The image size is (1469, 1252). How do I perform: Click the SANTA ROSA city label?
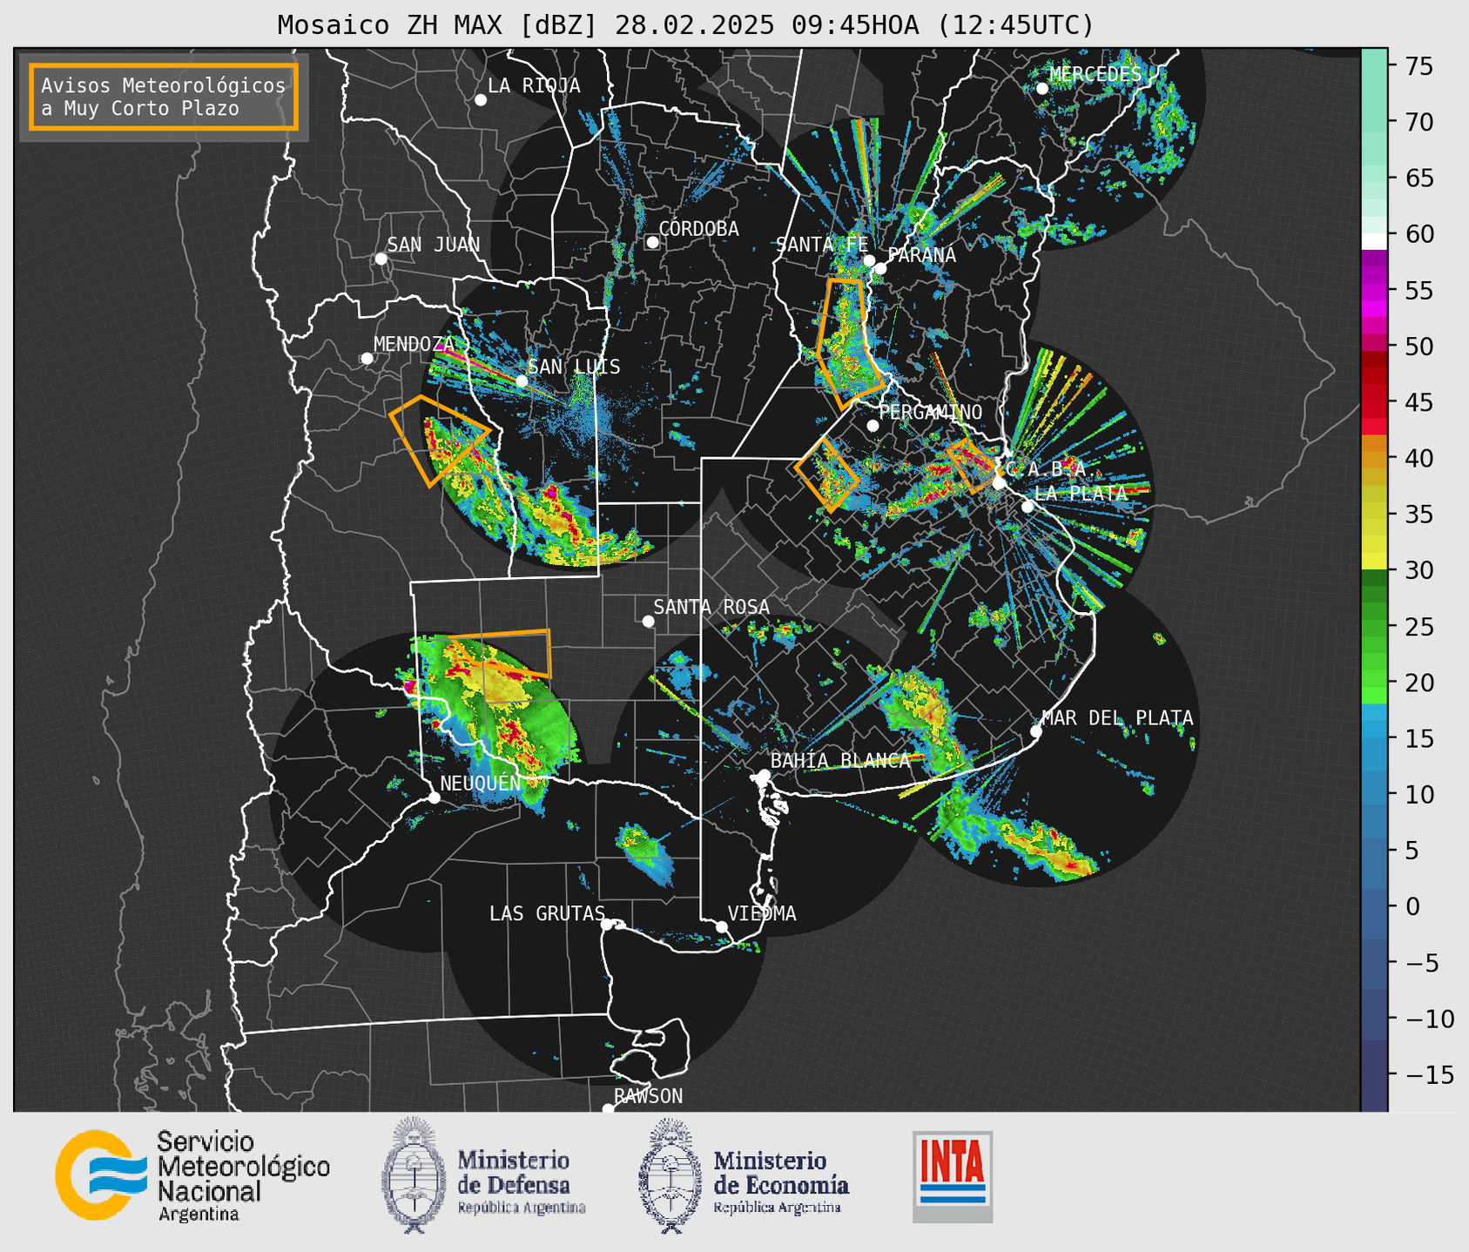pos(711,606)
